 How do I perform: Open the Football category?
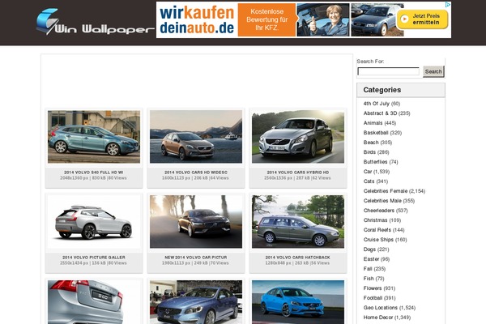[373, 298]
